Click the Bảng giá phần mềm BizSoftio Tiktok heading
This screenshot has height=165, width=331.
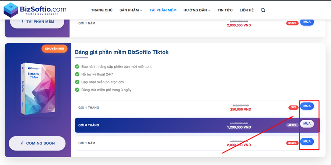pos(122,52)
